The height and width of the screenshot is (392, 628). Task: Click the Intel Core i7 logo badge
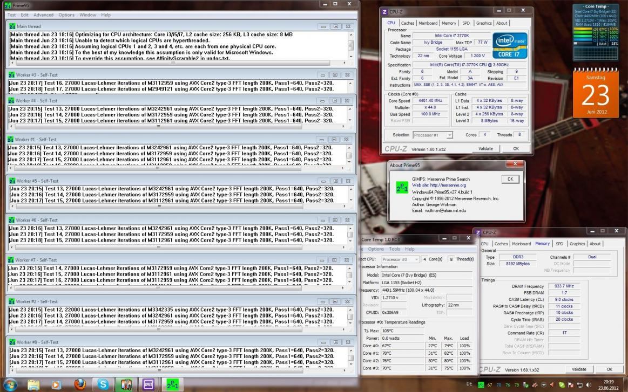(509, 46)
